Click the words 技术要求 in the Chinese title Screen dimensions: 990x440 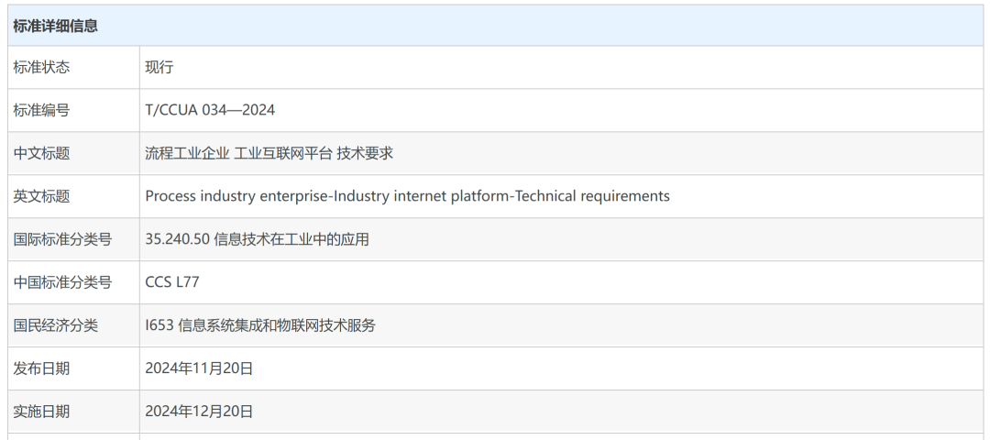(x=365, y=154)
